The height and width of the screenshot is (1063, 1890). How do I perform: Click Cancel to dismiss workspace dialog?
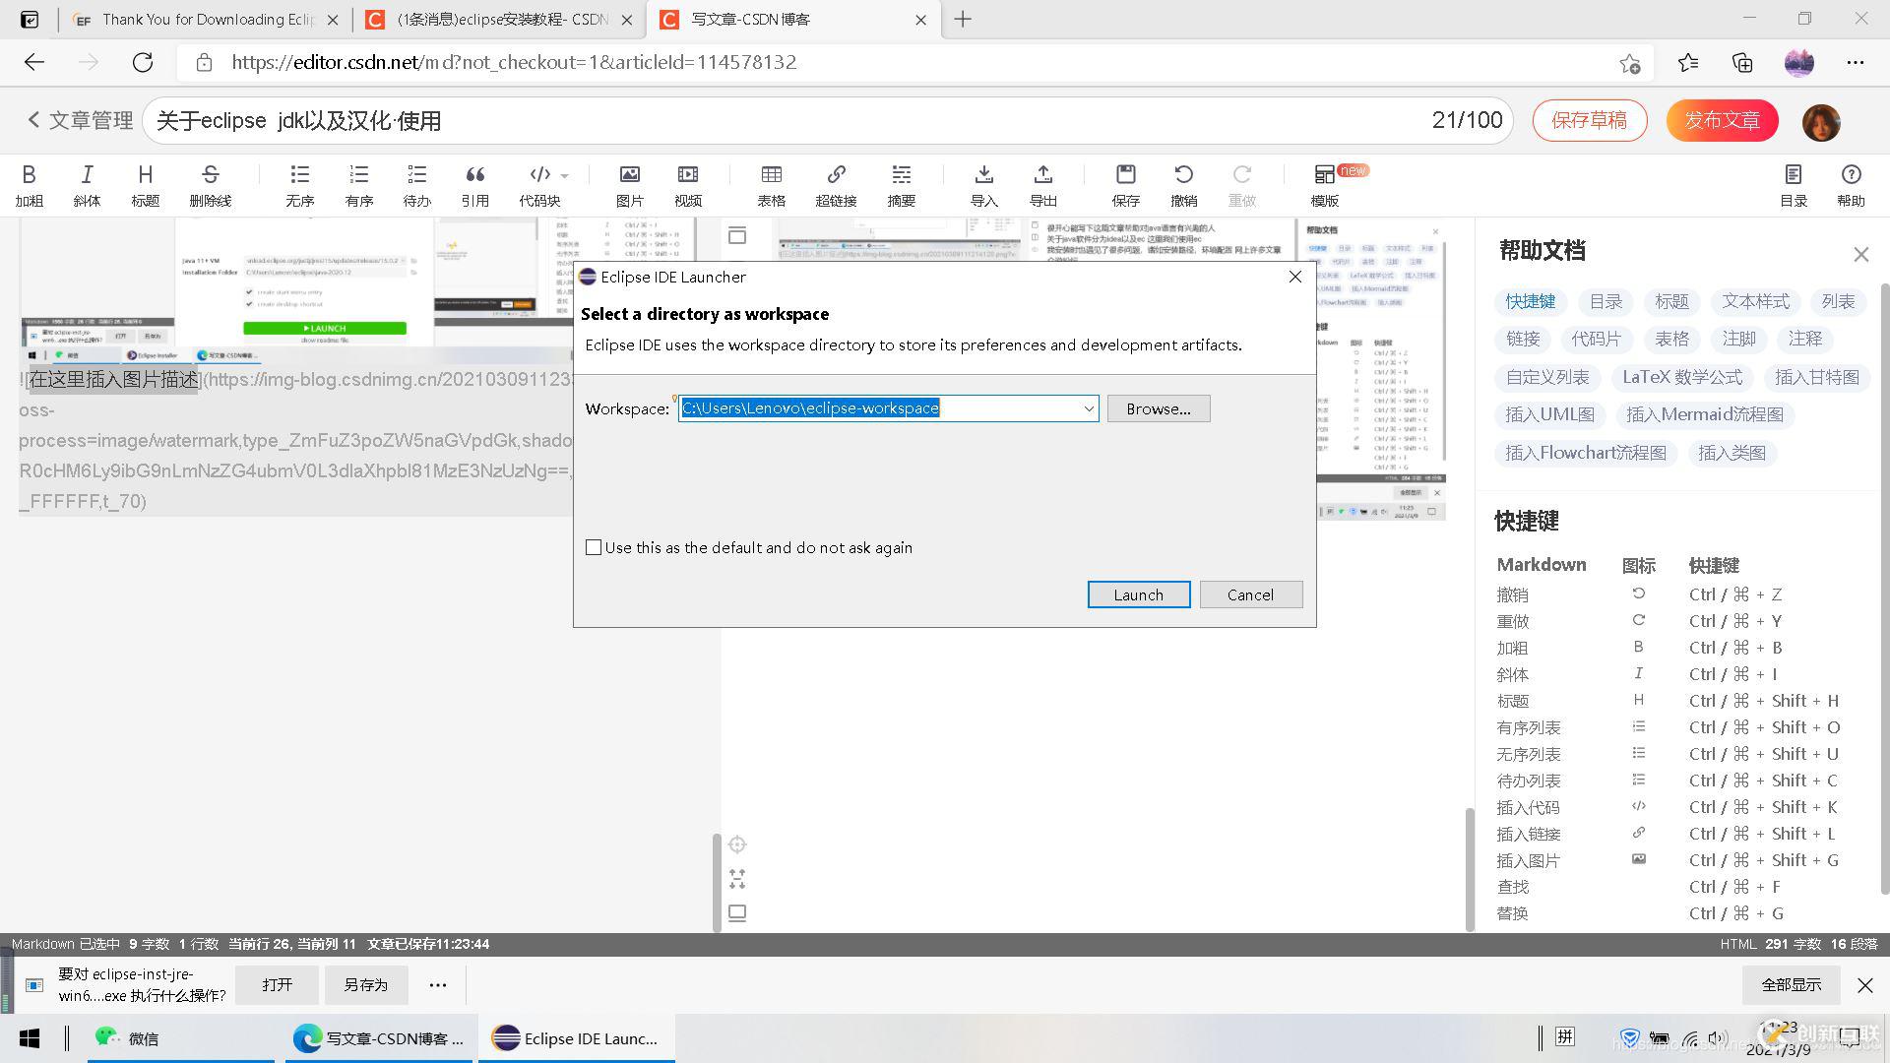[x=1250, y=594]
